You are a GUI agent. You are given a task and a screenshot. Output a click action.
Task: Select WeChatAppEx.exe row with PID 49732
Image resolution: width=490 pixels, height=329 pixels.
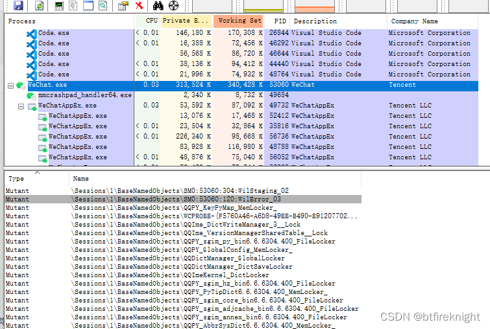point(241,106)
